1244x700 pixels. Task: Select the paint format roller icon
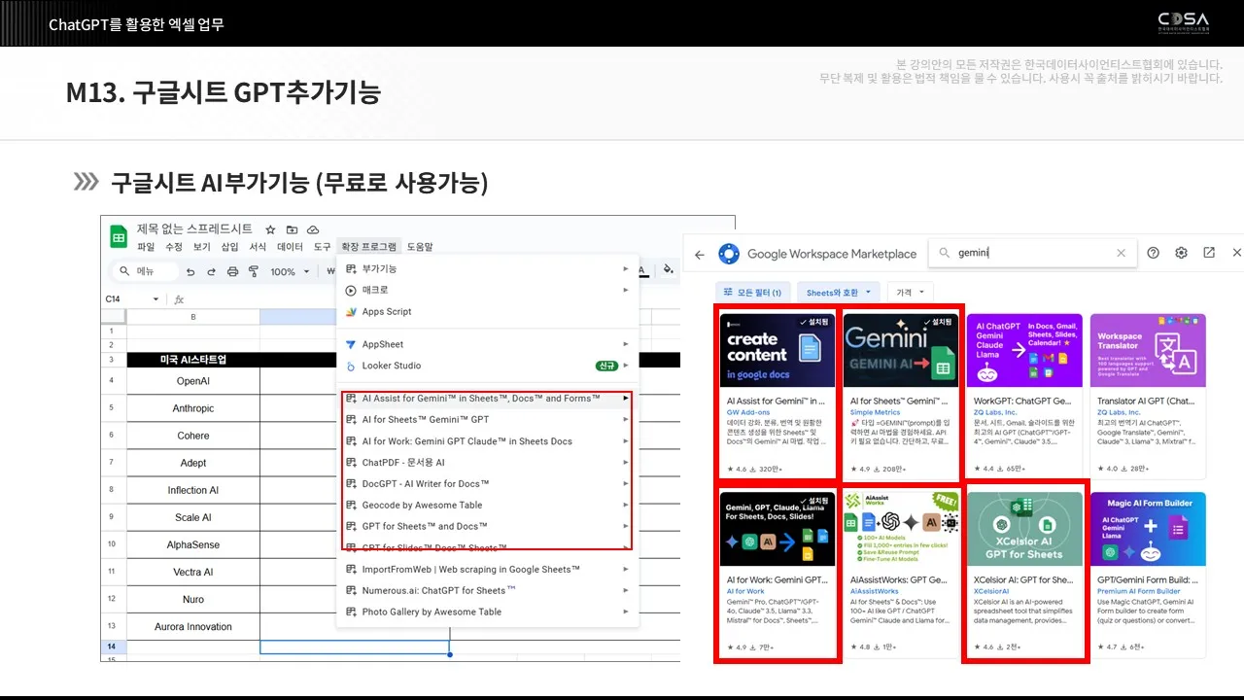254,272
